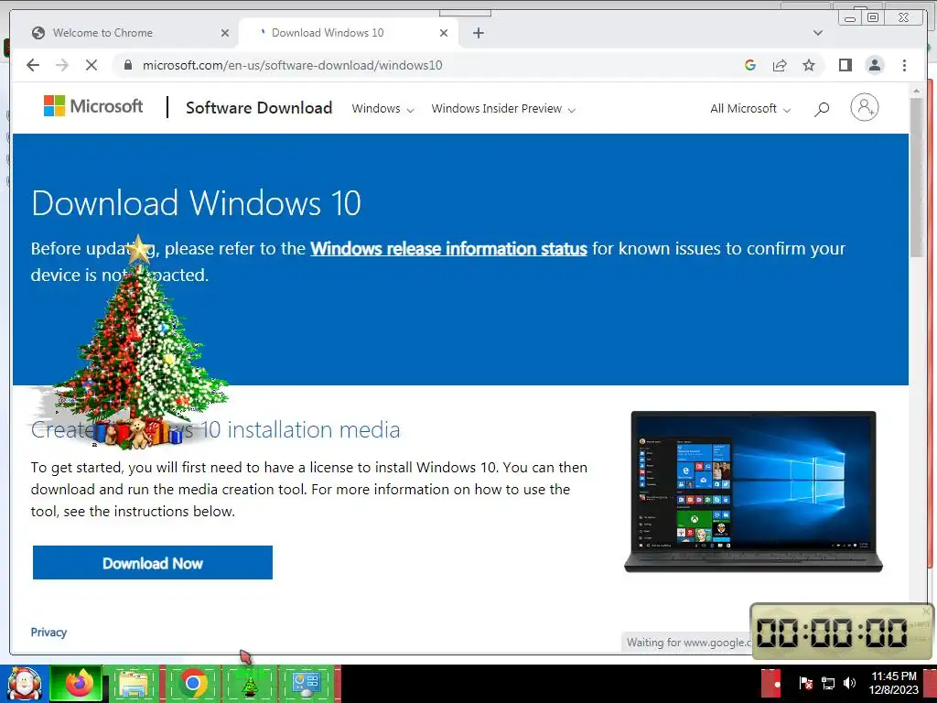Click the Google icon in the address bar

coord(750,65)
